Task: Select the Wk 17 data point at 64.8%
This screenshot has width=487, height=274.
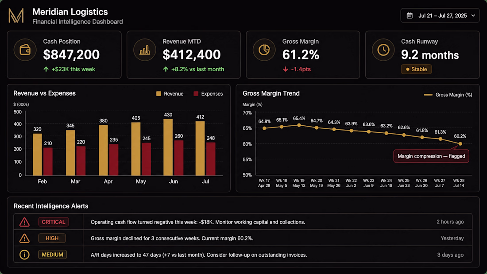Action: tap(264, 128)
